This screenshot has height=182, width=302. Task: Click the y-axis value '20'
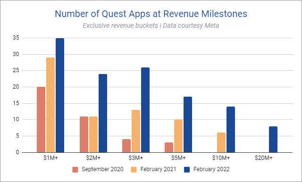(16, 87)
